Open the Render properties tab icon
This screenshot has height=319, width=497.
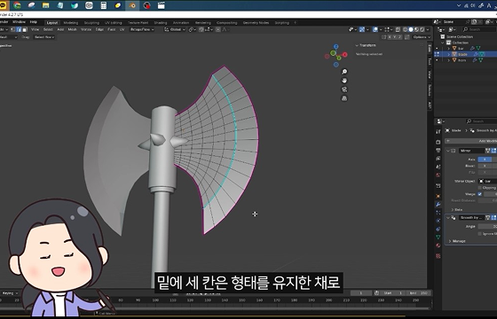click(438, 142)
